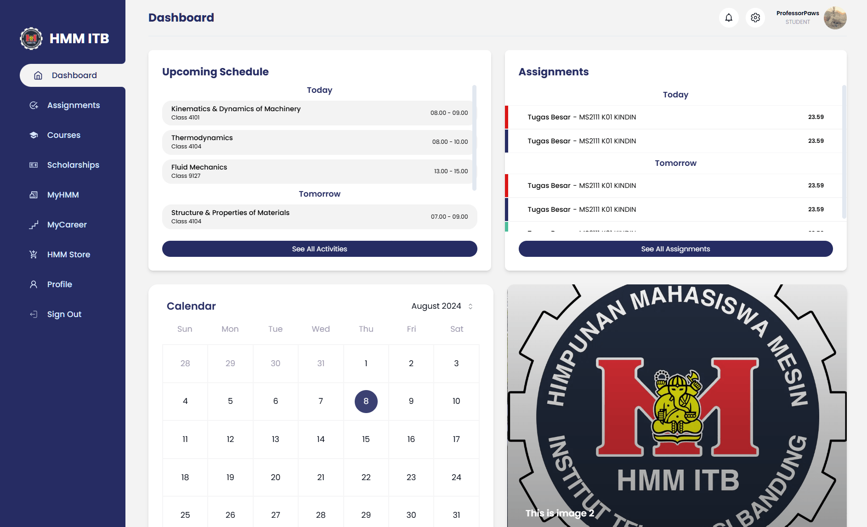The height and width of the screenshot is (527, 867).
Task: Click See All Activities button
Action: pos(320,249)
